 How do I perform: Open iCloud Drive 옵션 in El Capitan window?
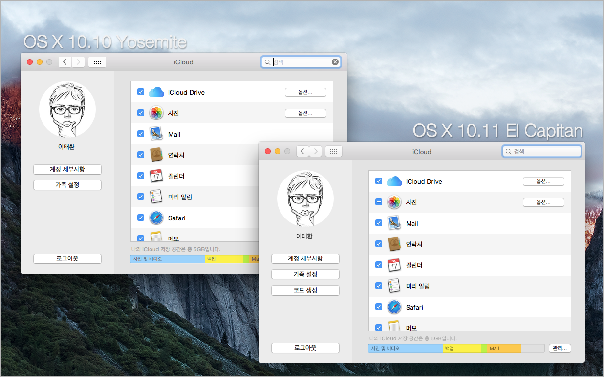point(543,181)
